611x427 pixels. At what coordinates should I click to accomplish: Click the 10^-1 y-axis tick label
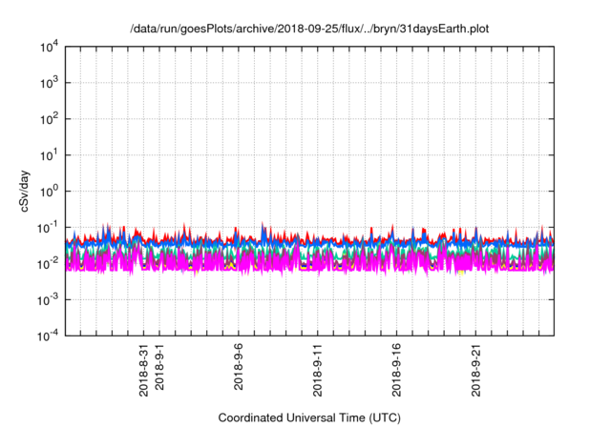50,227
